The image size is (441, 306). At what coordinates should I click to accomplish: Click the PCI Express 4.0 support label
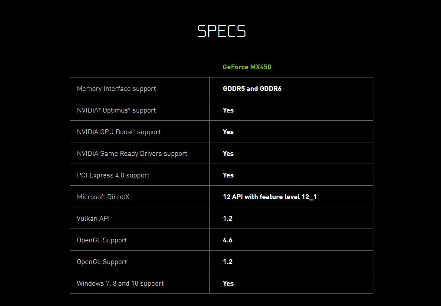[113, 175]
